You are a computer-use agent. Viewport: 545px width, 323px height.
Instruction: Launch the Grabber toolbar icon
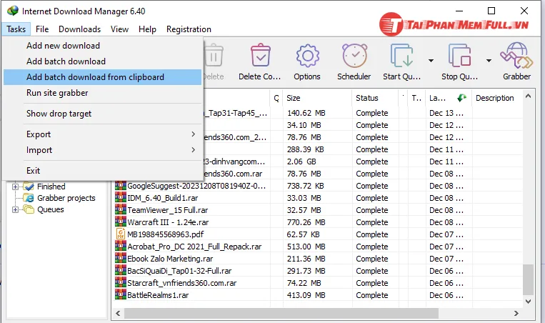click(x=516, y=55)
